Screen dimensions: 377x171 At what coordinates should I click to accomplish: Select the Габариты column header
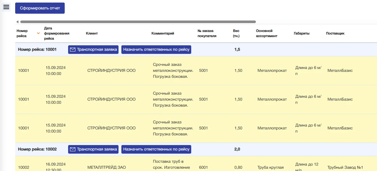(301, 33)
